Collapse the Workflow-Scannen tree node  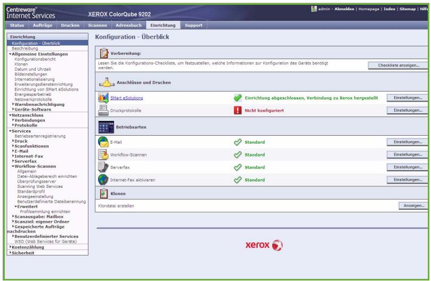point(13,166)
